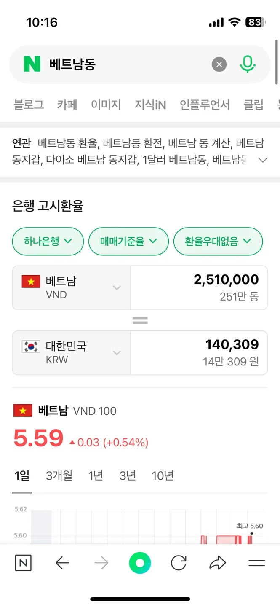
Task: Change the 대한민국 KRW currency selector
Action: click(71, 353)
